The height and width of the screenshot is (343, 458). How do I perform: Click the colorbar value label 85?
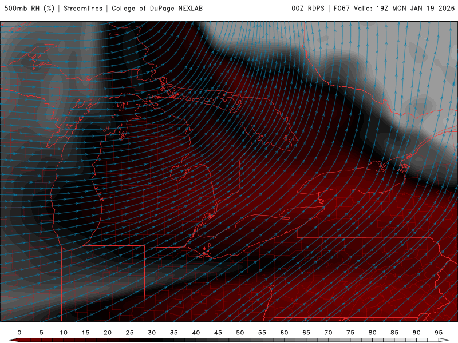click(394, 333)
